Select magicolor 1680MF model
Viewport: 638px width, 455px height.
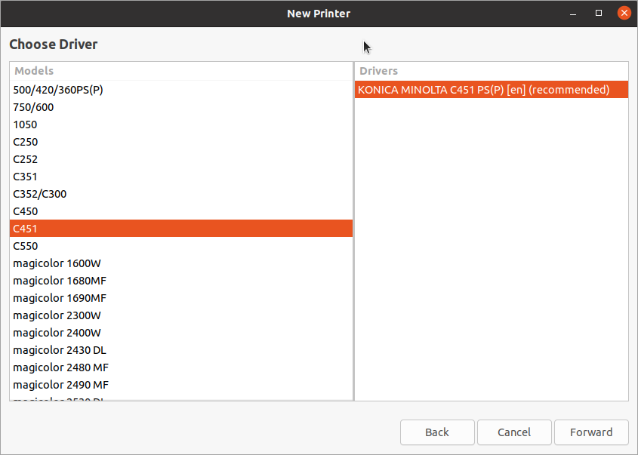coord(59,281)
